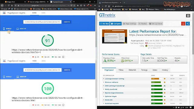Click Leverage browser caching grade bar
The height and width of the screenshot is (109, 194).
point(157,79)
